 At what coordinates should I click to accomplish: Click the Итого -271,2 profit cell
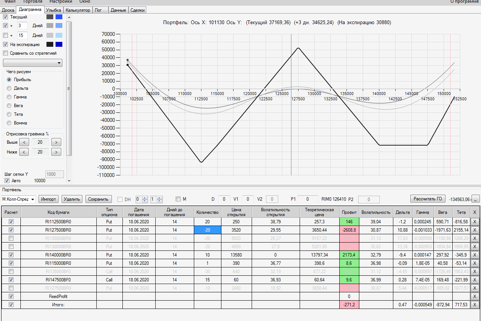[x=350, y=305]
